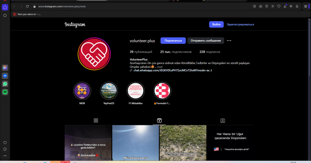Click the blue Войти login button
311x163 pixels.
(216, 24)
